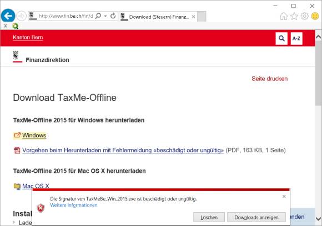The image size is (322, 226).
Task: Click the Finanzdirektion heading
Action: (x=47, y=60)
